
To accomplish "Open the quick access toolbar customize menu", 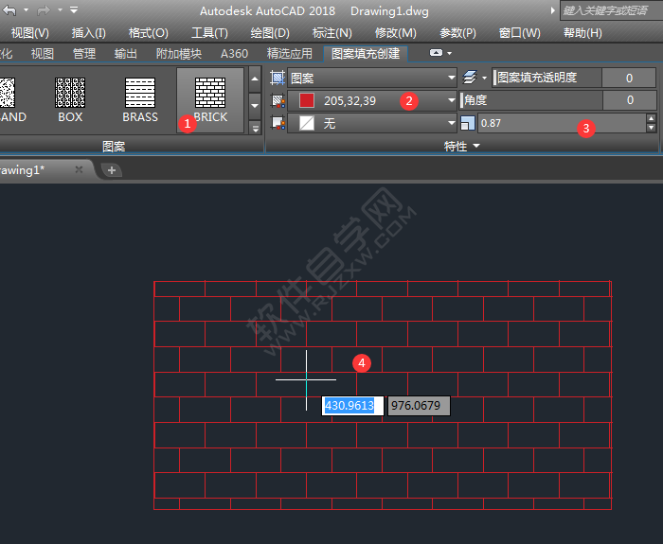I will tap(74, 9).
